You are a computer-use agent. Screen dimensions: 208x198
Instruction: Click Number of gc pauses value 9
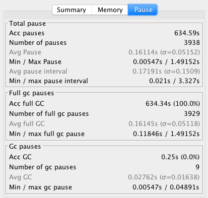(x=197, y=167)
